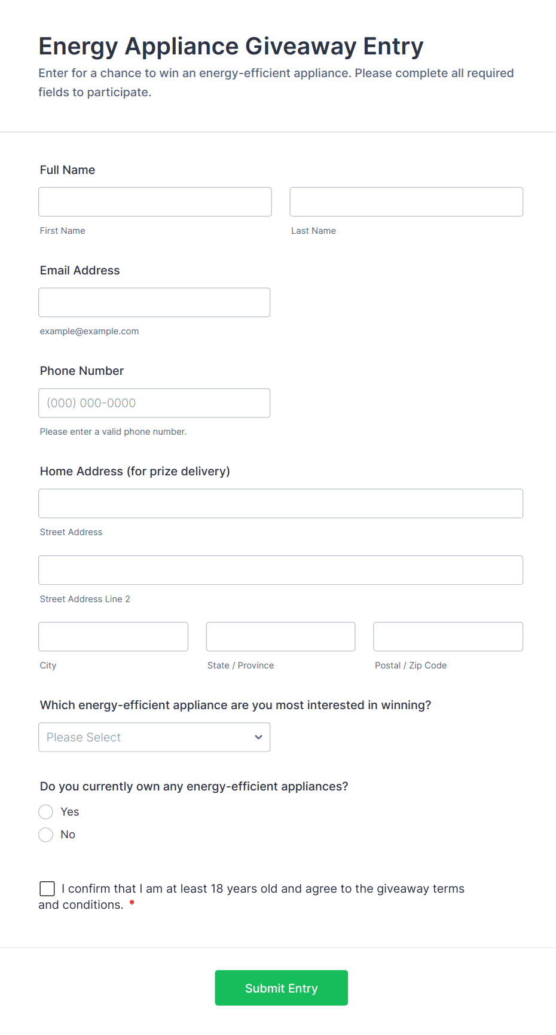Select the Postal / Zip Code field

point(448,637)
